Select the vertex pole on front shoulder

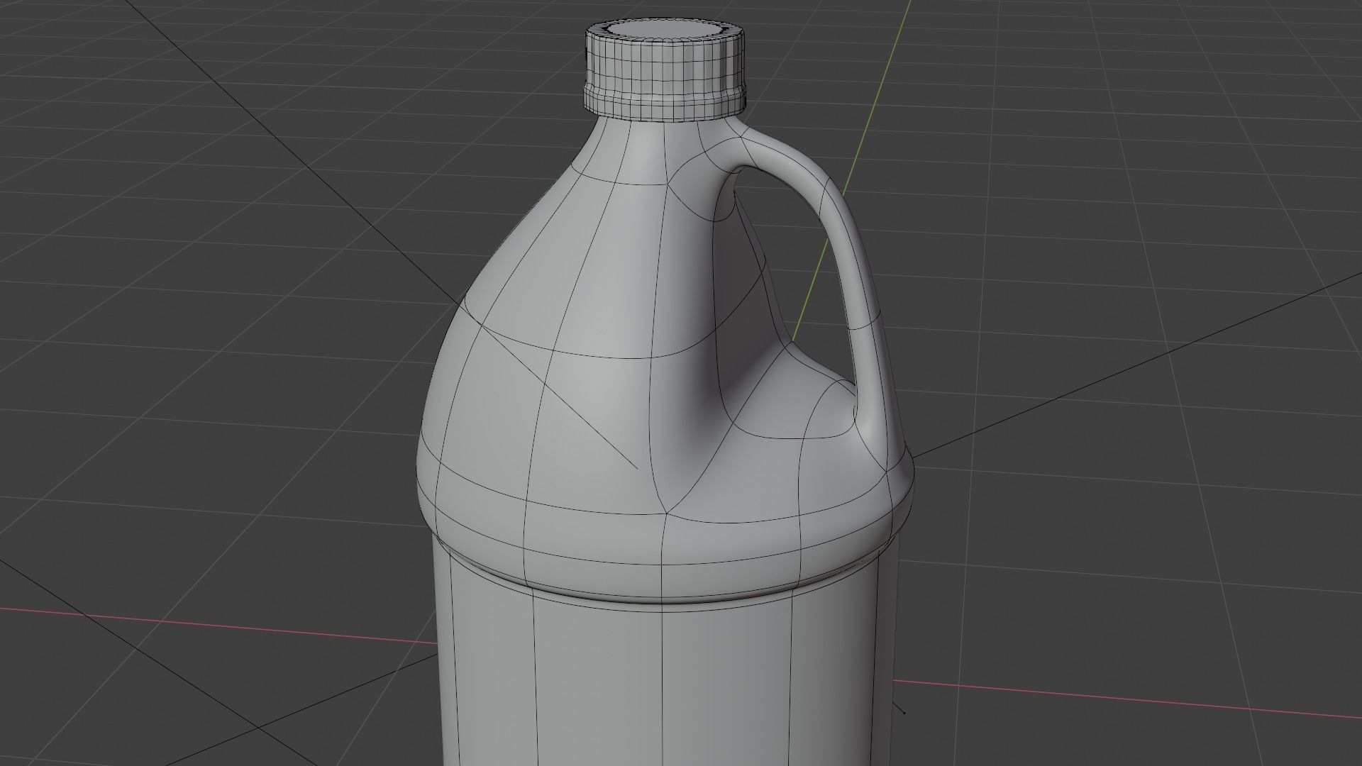[x=666, y=512]
